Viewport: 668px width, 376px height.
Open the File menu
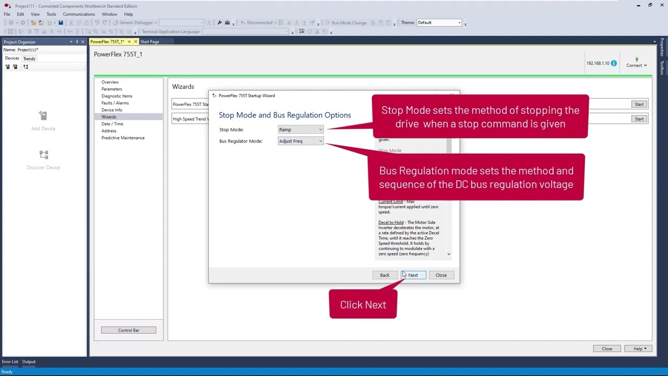point(7,14)
